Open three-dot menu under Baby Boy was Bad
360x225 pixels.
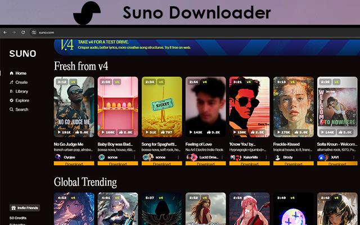point(134,157)
